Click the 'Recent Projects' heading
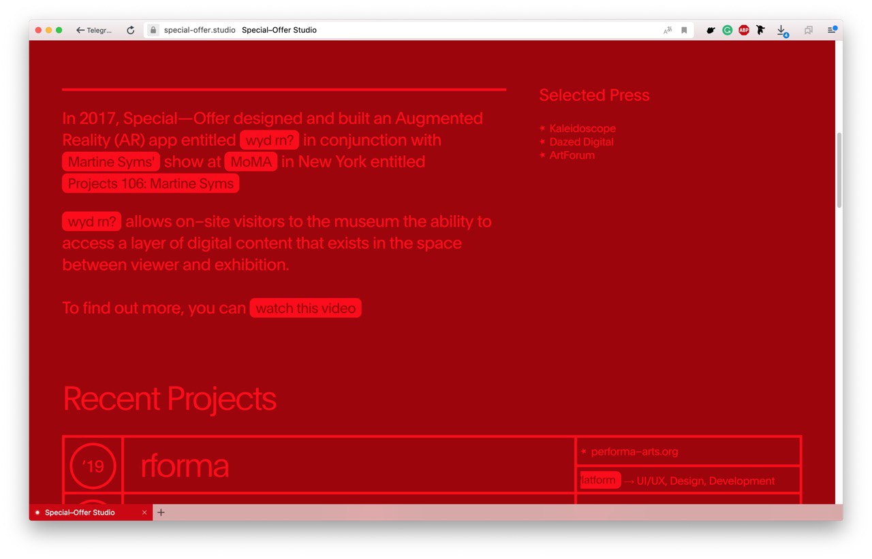The height and width of the screenshot is (559, 872). (170, 399)
